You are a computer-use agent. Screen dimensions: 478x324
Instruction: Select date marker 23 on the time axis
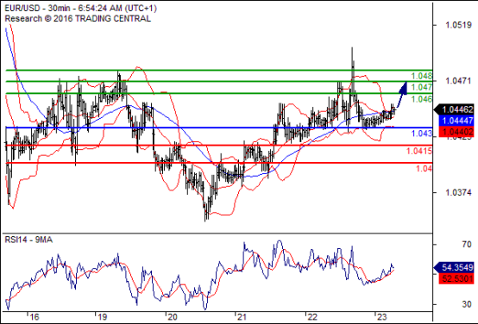[381, 317]
